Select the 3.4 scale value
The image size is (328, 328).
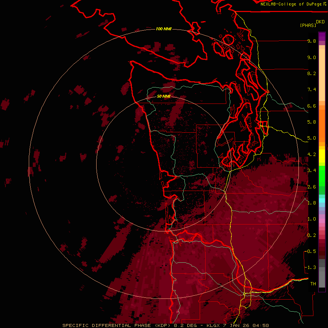[x=312, y=170]
